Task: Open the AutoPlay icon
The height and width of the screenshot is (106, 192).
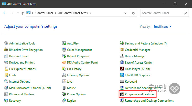Action: click(64, 43)
